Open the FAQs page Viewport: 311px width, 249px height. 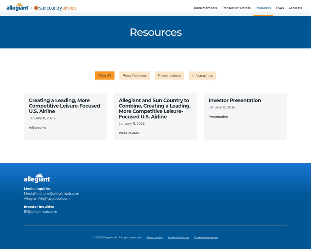pyautogui.click(x=280, y=8)
